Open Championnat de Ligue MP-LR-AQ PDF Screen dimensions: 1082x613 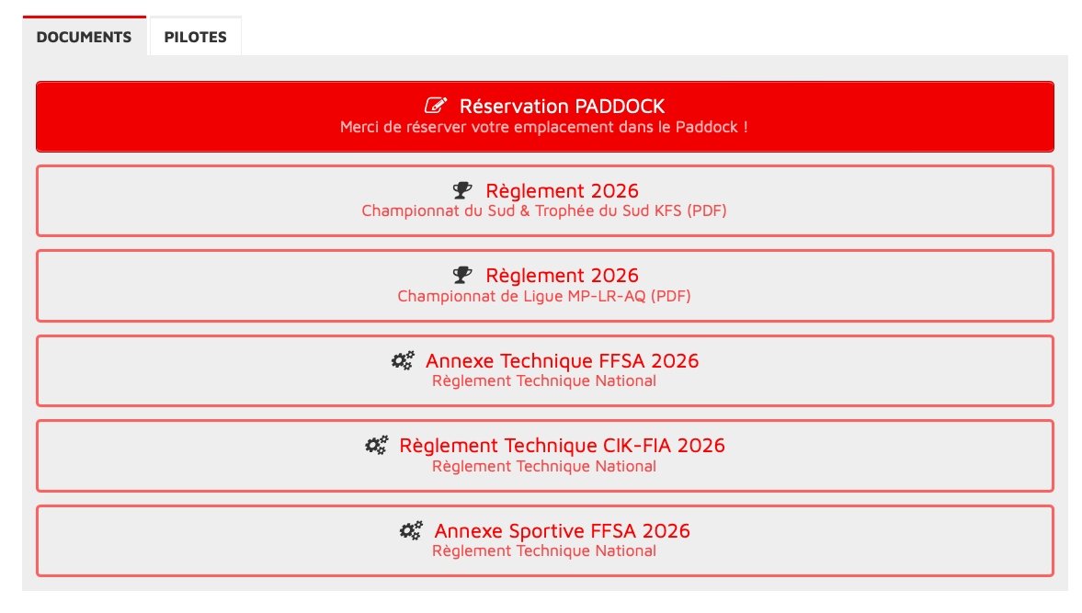544,296
